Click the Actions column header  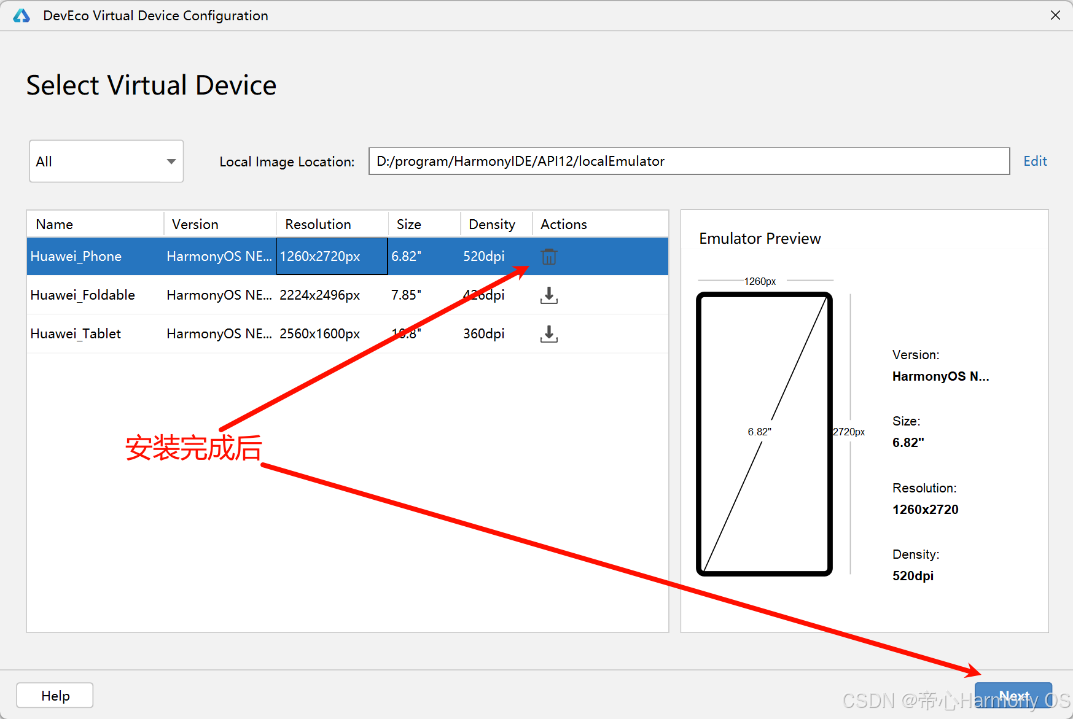pos(600,225)
